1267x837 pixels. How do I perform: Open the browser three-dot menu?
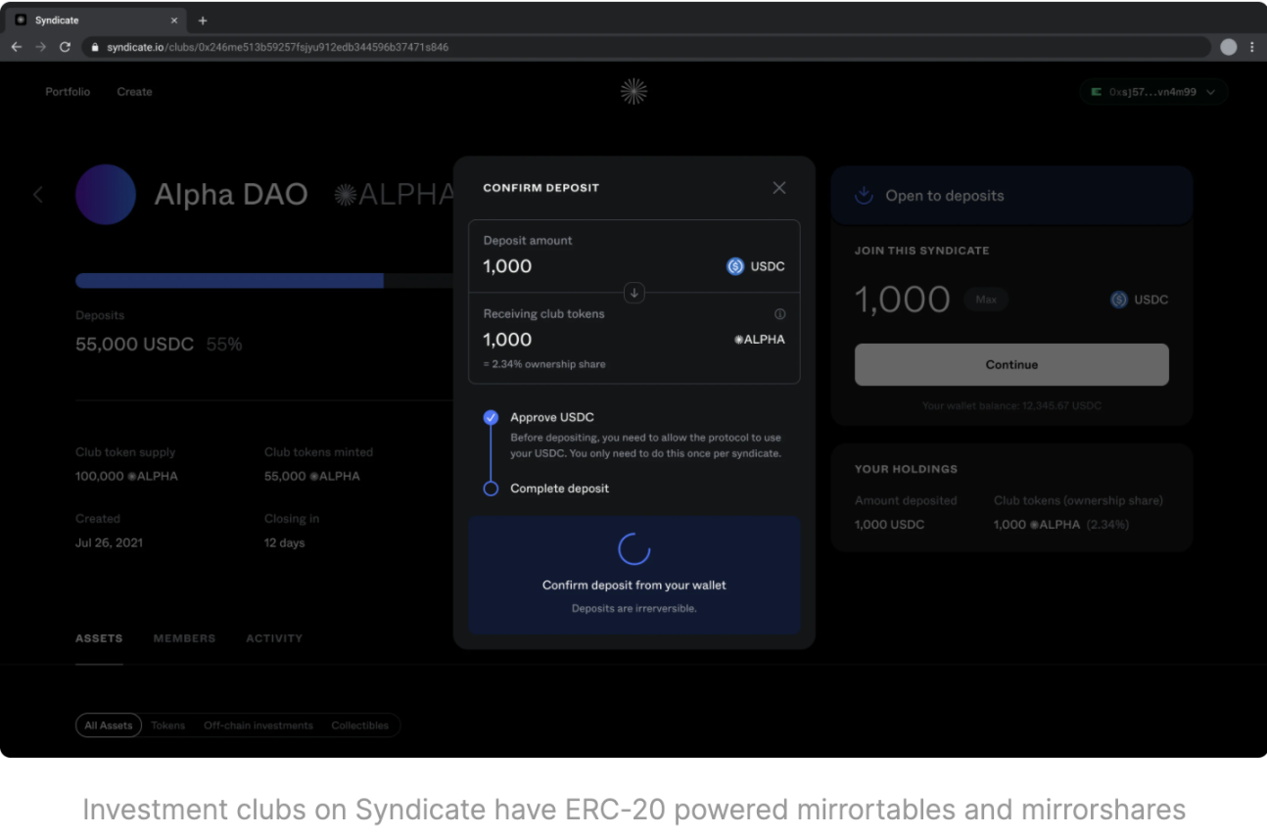[1251, 47]
